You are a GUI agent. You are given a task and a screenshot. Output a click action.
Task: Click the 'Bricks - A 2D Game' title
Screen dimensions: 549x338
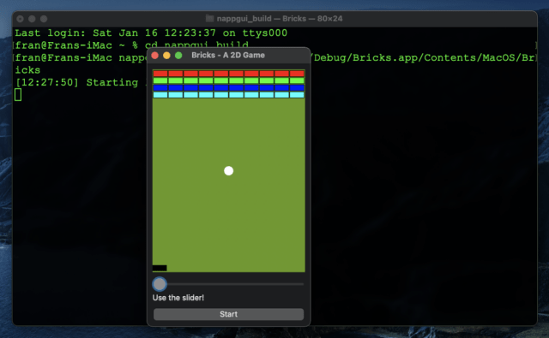228,55
